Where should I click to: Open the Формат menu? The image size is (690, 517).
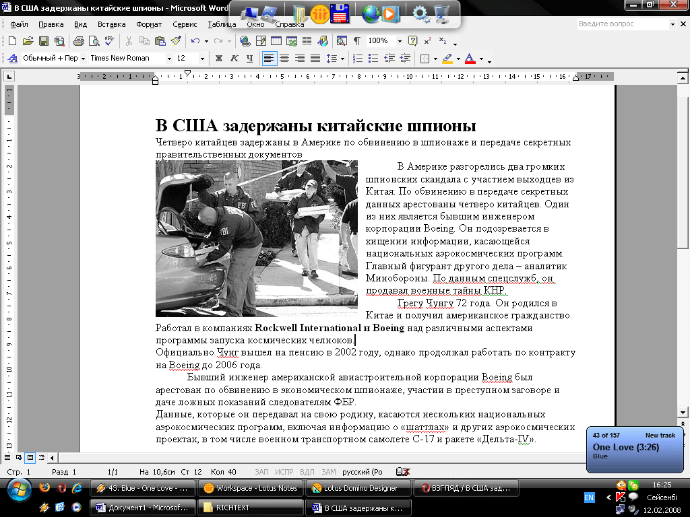click(148, 24)
